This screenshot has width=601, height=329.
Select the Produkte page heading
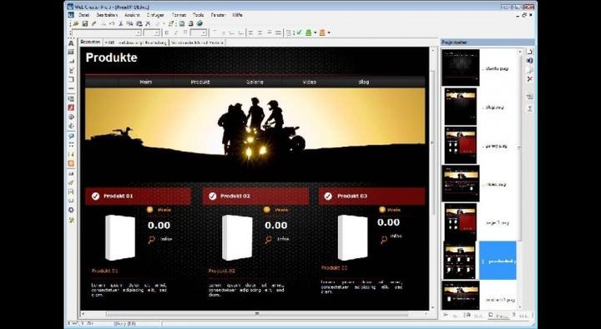(112, 58)
